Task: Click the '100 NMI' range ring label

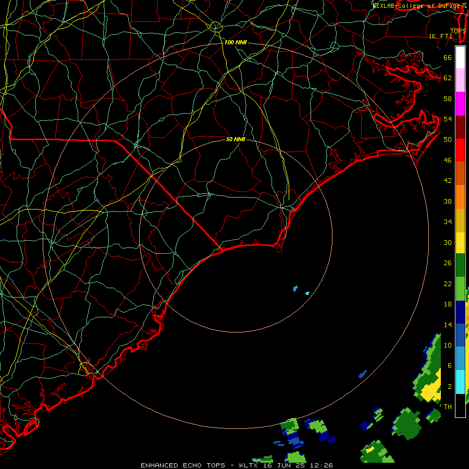Action: point(236,42)
